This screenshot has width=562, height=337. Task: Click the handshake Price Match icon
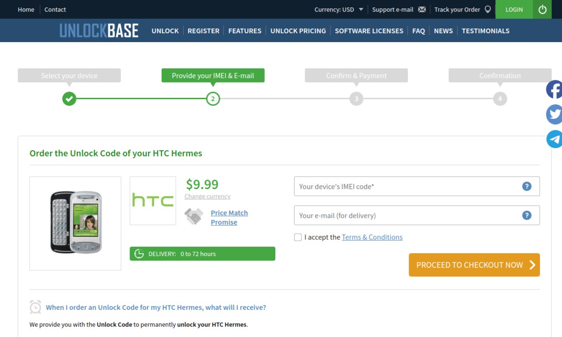pyautogui.click(x=194, y=216)
